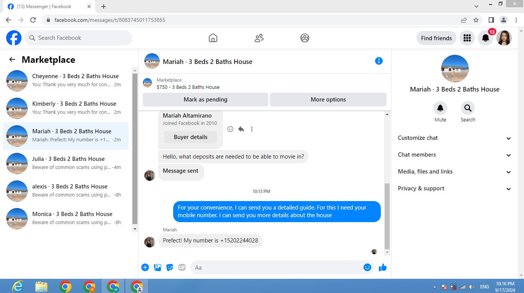Open more message options three dots
Screen dimensions: 524x293
click(x=252, y=129)
